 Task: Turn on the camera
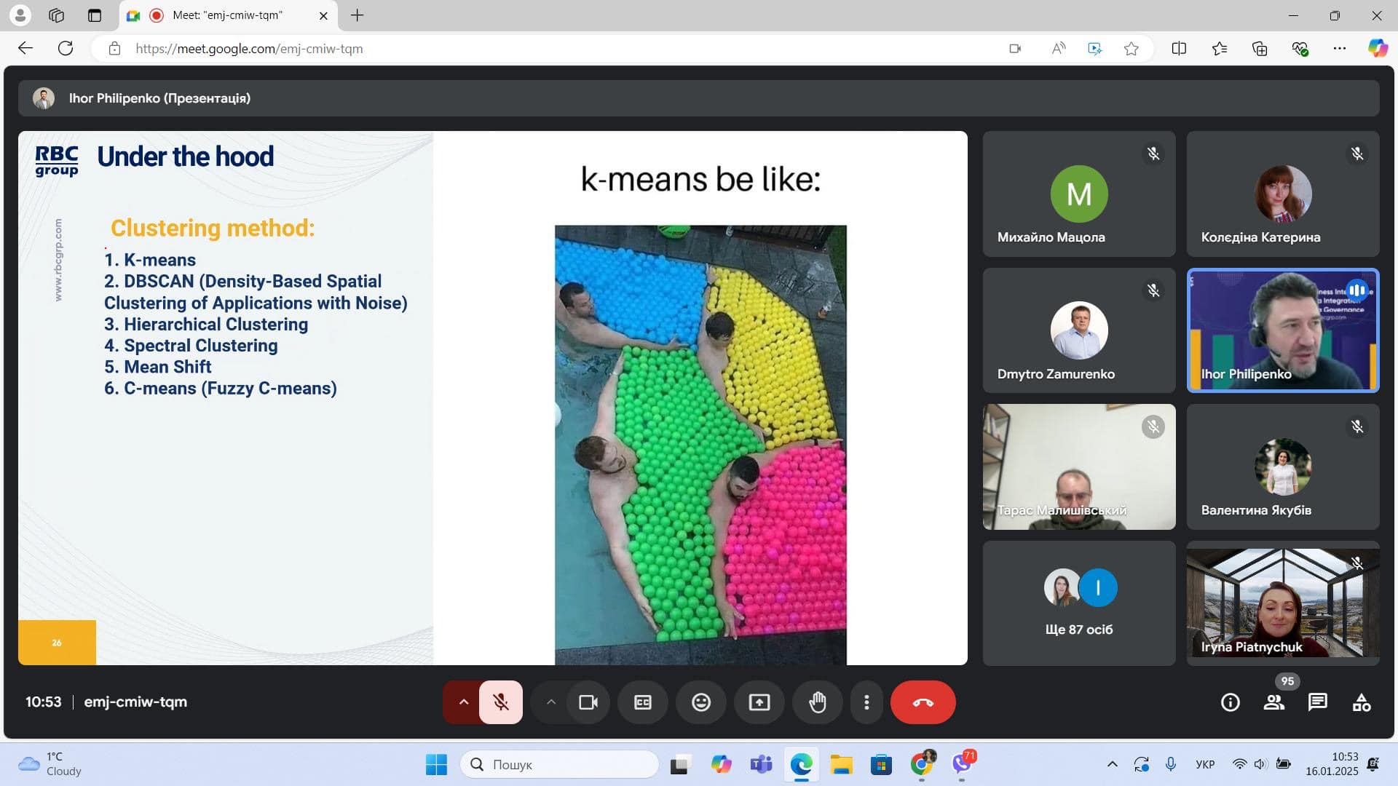pos(588,702)
